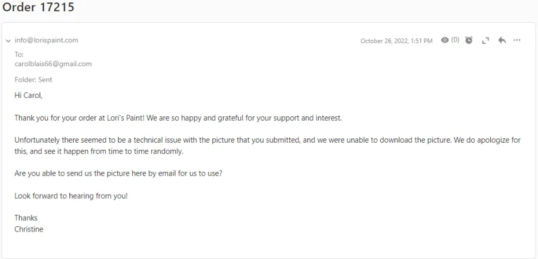Reply using the curved arrow icon
This screenshot has height=259, width=538.
[502, 40]
